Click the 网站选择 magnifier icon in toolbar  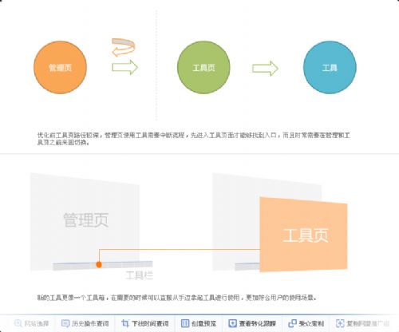(x=18, y=323)
